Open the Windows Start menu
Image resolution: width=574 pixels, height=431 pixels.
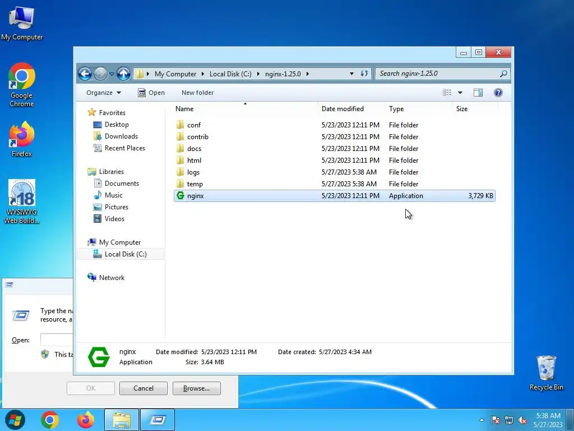(15, 420)
